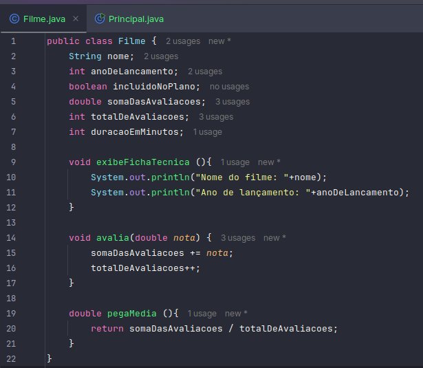Click the 'out' field on line 10
The width and height of the screenshot is (423, 368).
tap(138, 177)
